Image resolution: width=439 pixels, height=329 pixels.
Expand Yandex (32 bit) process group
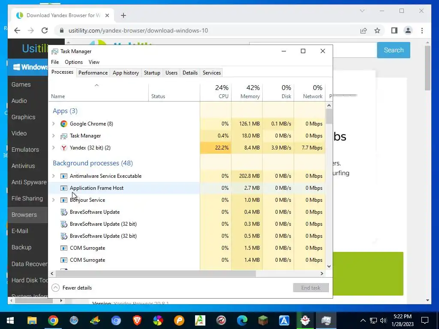54,148
